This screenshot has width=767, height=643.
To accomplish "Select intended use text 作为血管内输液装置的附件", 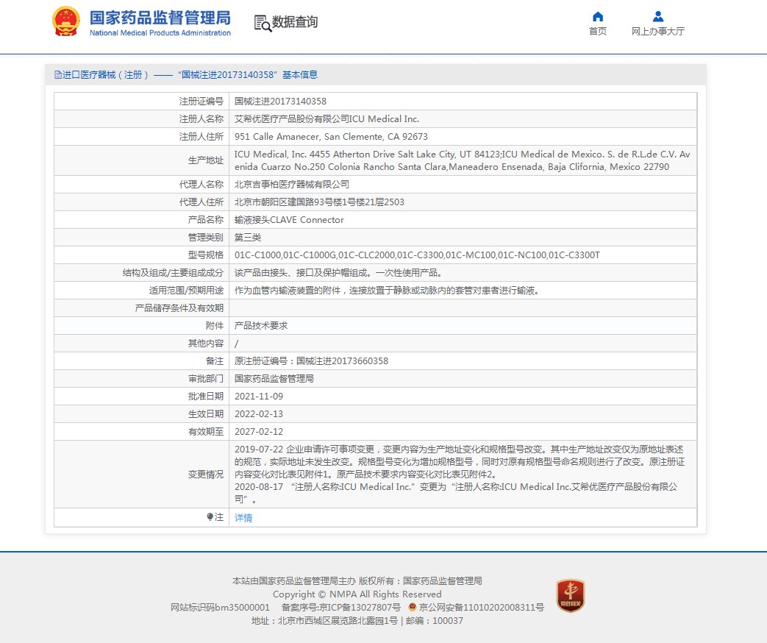I will pos(387,290).
